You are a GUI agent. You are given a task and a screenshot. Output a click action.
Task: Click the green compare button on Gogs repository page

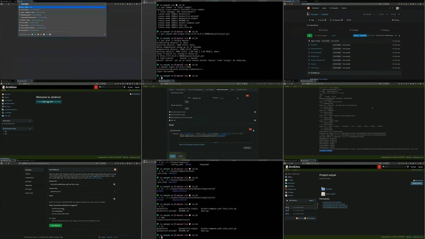tap(309, 35)
